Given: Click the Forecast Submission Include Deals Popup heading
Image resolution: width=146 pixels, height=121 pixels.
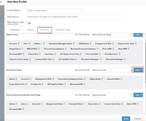Looking at the screenshot, I should [x=23, y=95].
